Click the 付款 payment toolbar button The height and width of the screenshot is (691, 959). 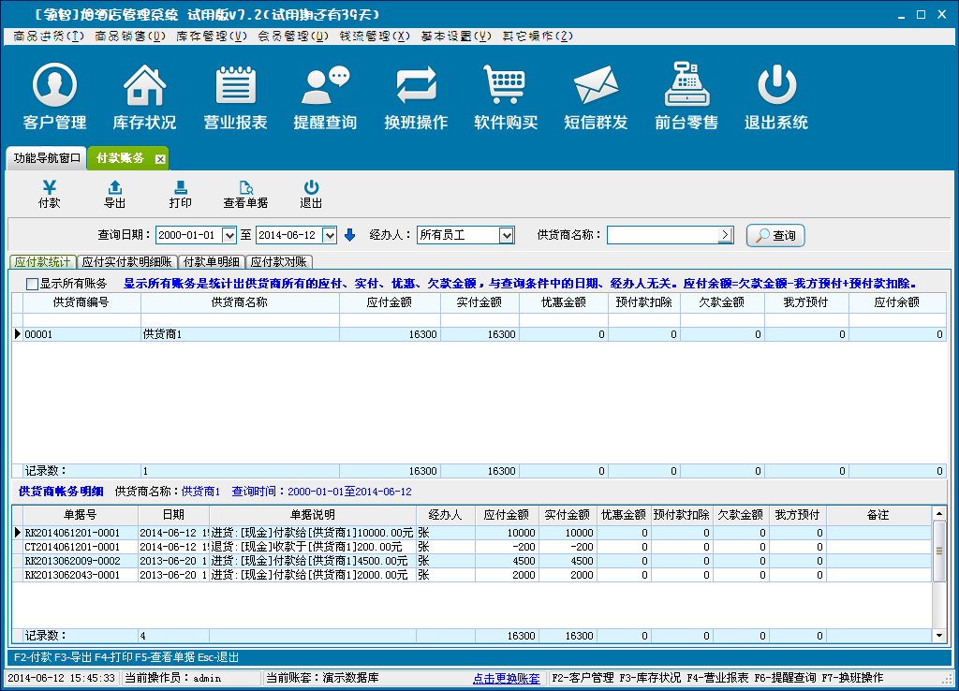click(50, 194)
